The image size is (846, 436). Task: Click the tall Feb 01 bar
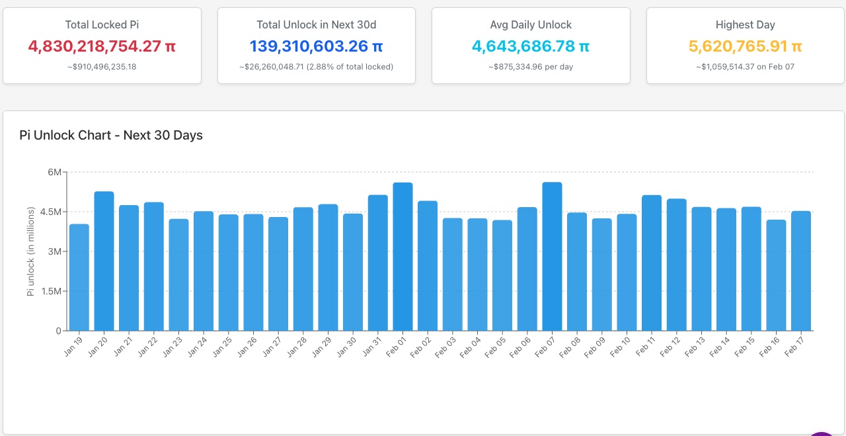coord(403,257)
